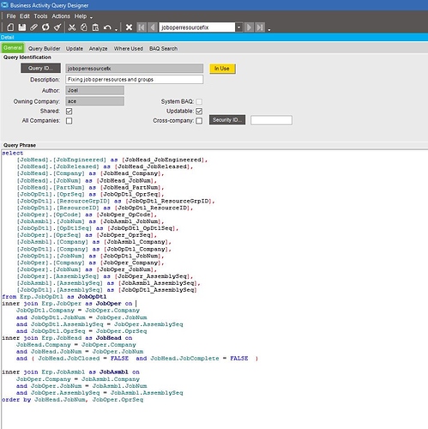Screen dimensions: 428x429
Task: Click the Query ID... button
Action: pyautogui.click(x=40, y=68)
